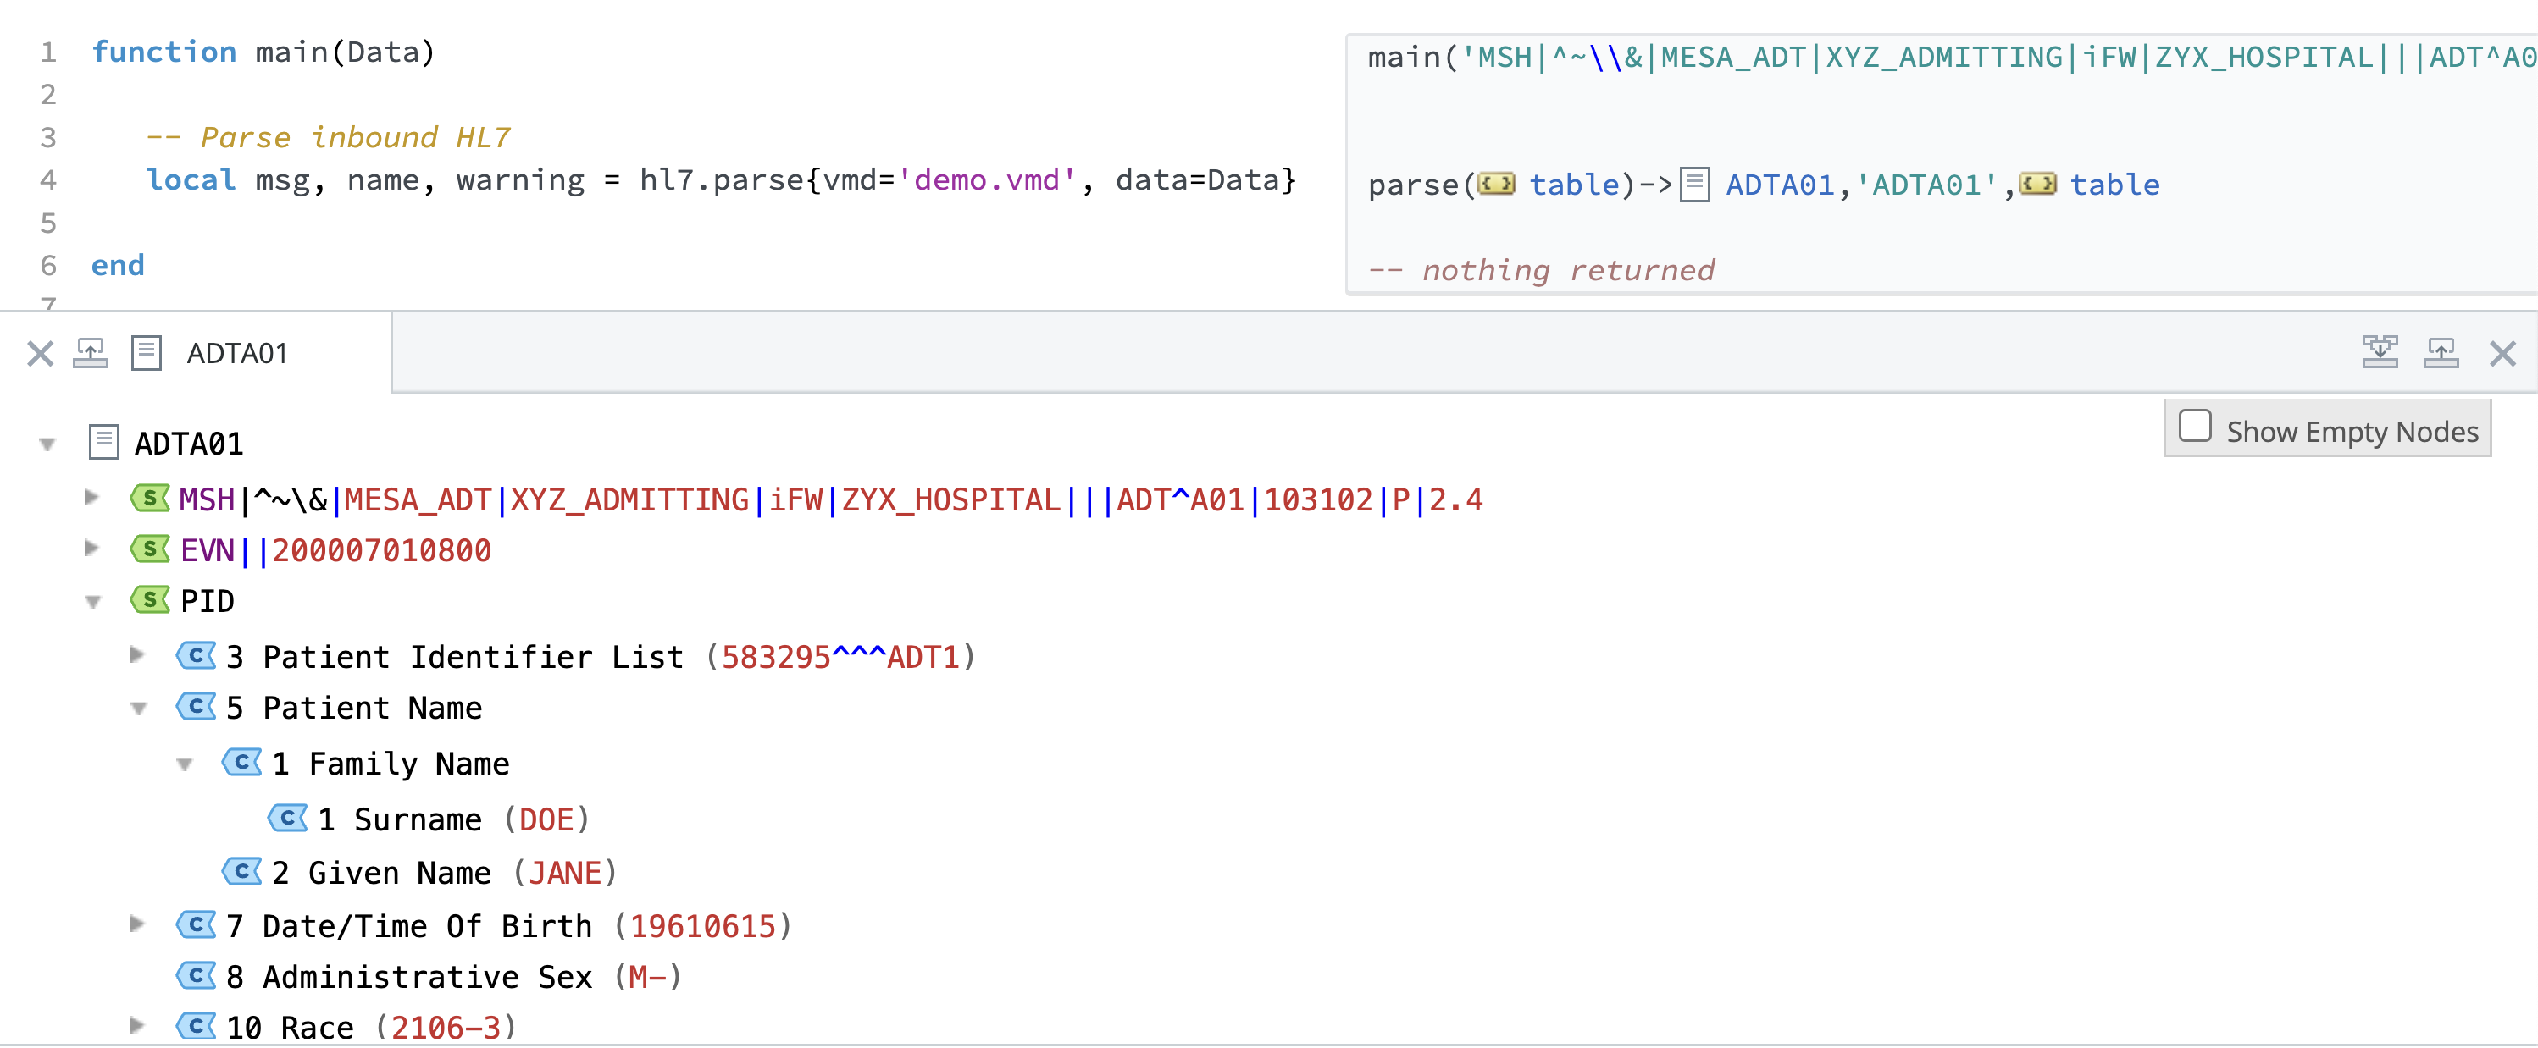
Task: Collapse 1 Family Name
Action: (184, 765)
